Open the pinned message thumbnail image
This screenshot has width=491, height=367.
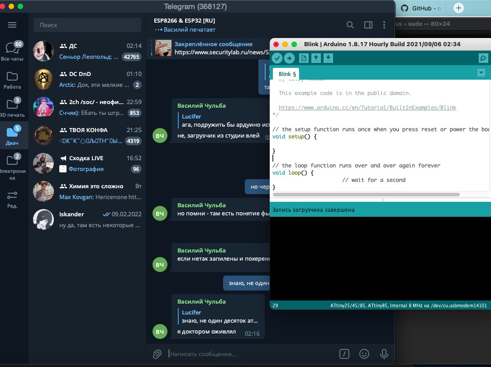(x=163, y=48)
